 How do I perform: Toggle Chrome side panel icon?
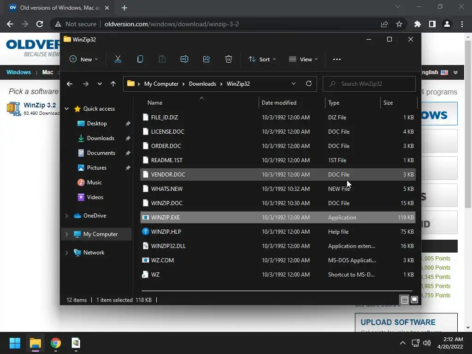point(432,24)
